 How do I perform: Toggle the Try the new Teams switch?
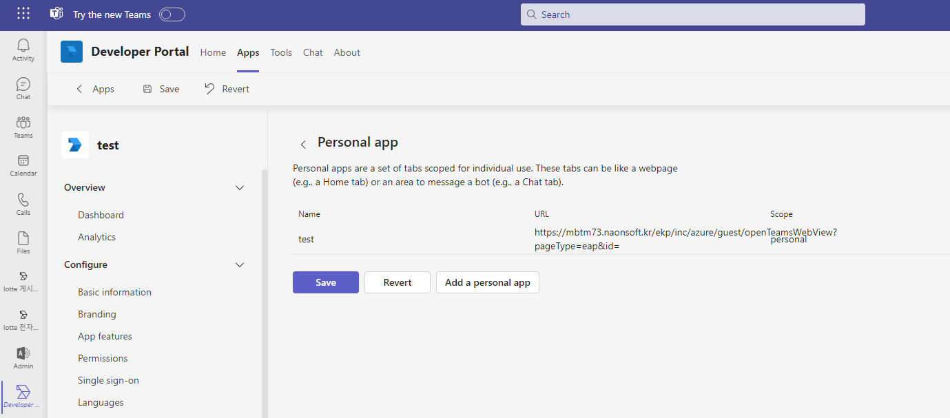[x=172, y=14]
